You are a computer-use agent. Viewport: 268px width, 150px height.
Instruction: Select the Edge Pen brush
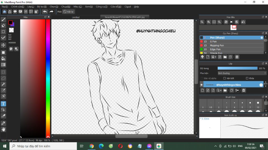[x=232, y=49]
